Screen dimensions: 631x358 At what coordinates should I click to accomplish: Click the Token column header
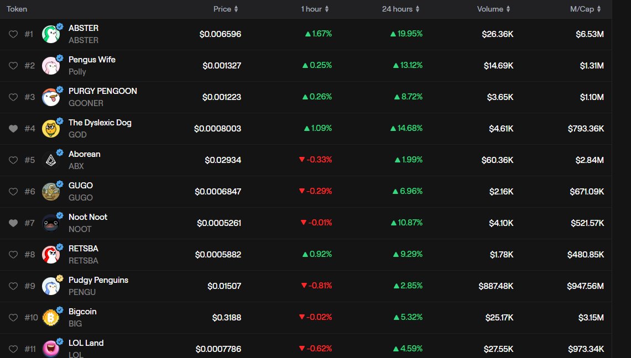coord(17,9)
